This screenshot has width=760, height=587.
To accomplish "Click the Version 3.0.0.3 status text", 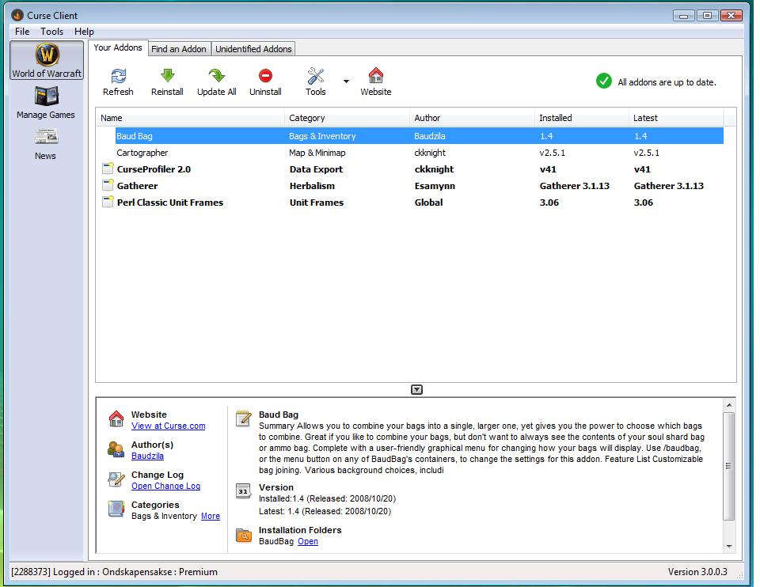I will (697, 571).
